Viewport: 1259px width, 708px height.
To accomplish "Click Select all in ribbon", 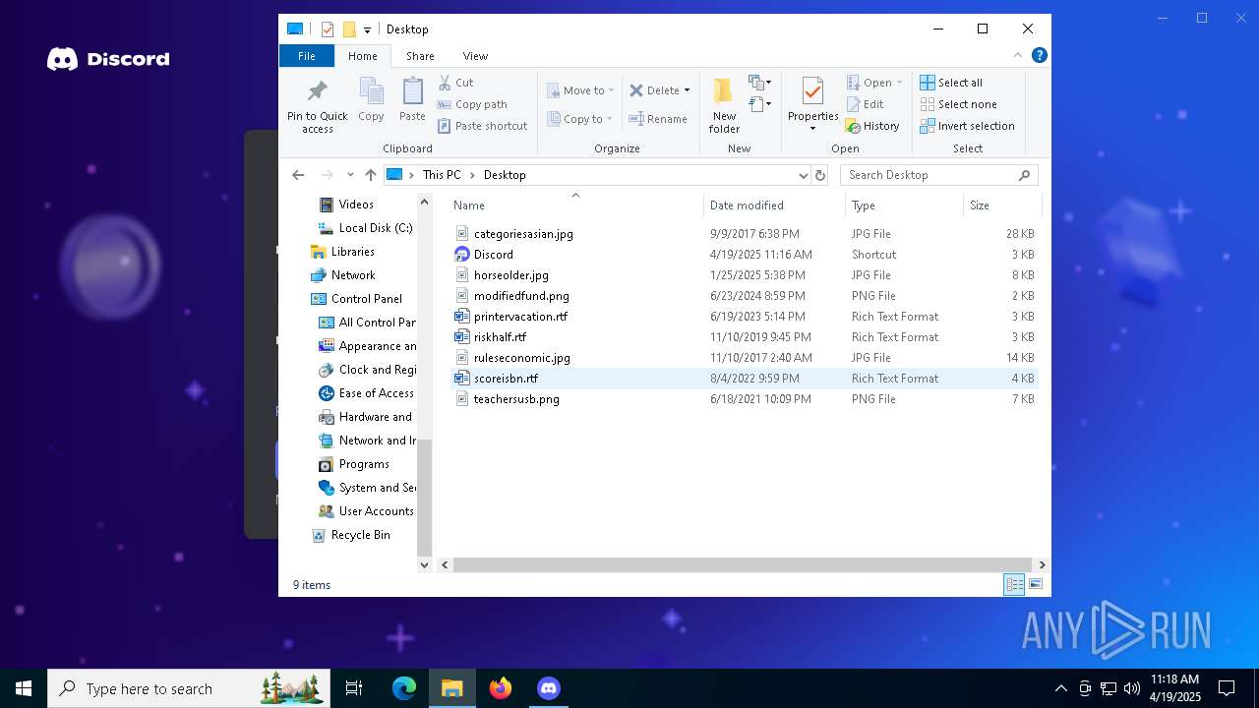I will (951, 83).
